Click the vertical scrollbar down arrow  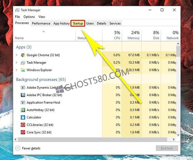click(x=178, y=135)
